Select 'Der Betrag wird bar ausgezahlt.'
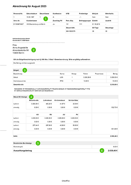This screenshot has width=131, height=185. tap(24, 63)
